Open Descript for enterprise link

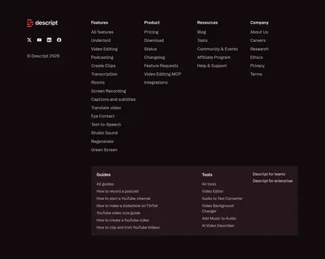click(x=273, y=181)
